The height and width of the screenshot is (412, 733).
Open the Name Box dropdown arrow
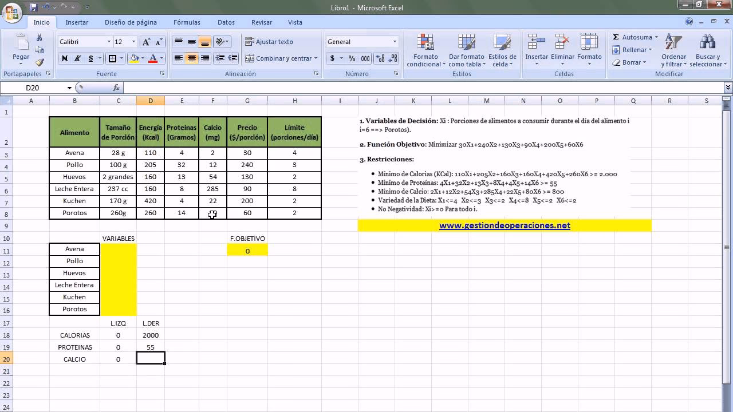pyautogui.click(x=69, y=88)
